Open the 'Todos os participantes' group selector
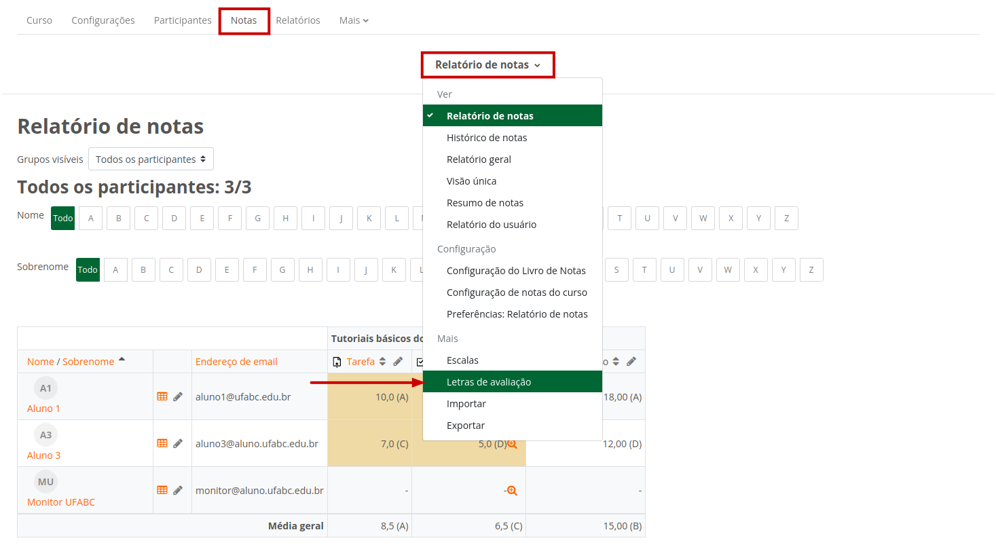The height and width of the screenshot is (547, 996). coord(151,159)
